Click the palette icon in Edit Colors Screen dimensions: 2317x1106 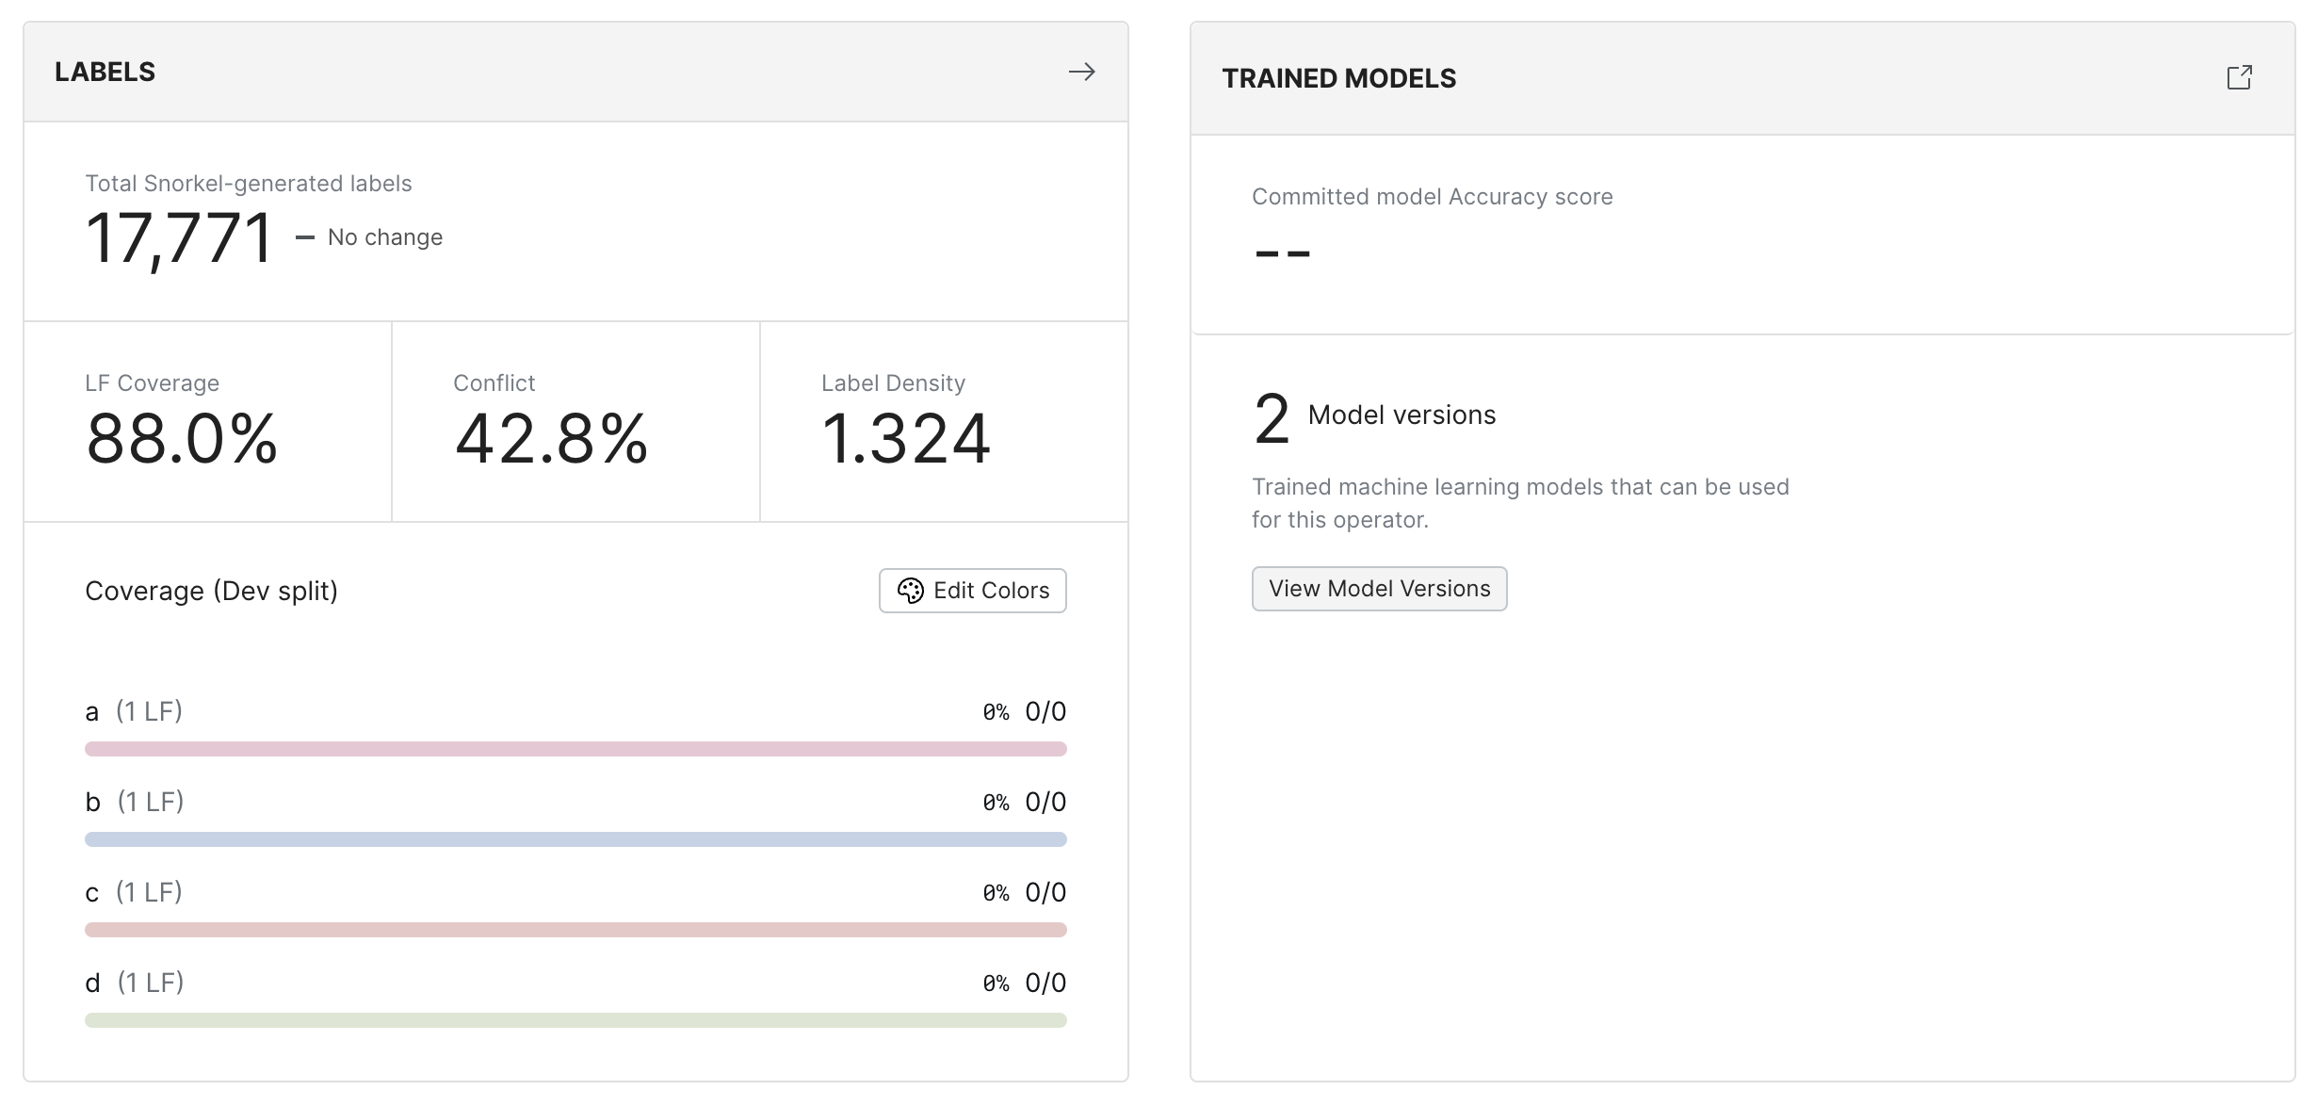pyautogui.click(x=910, y=591)
